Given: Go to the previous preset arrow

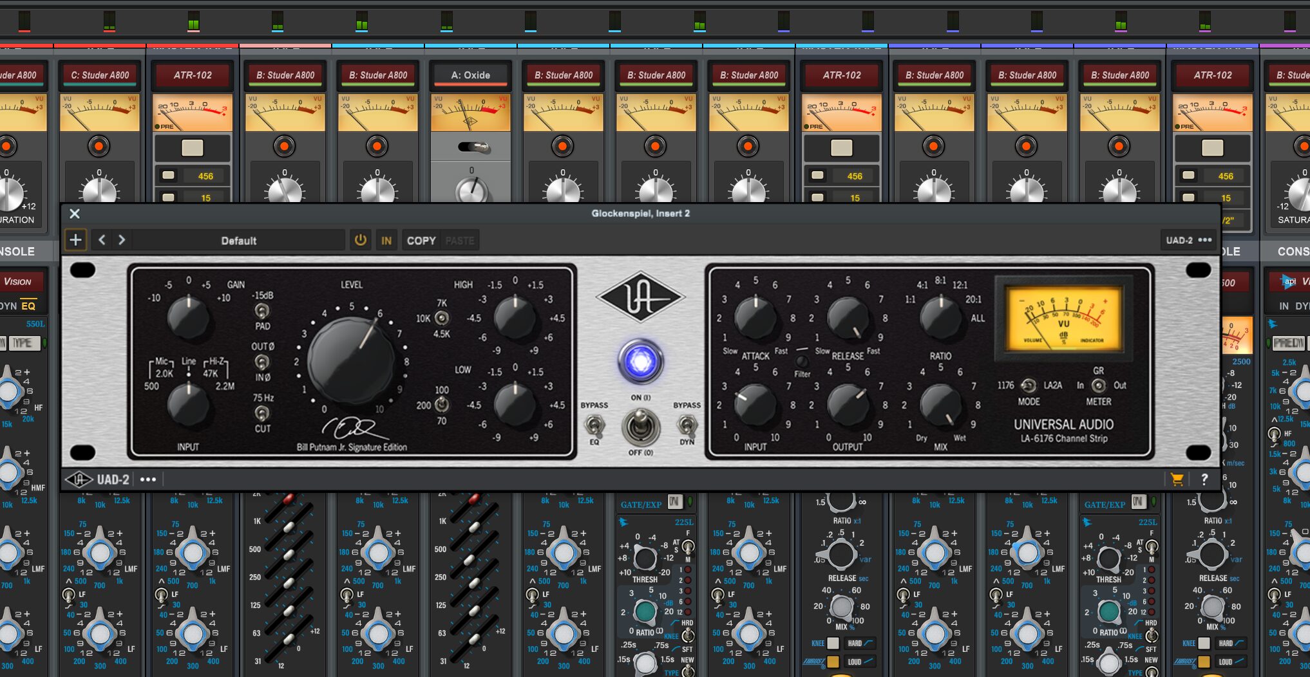Looking at the screenshot, I should pos(102,240).
